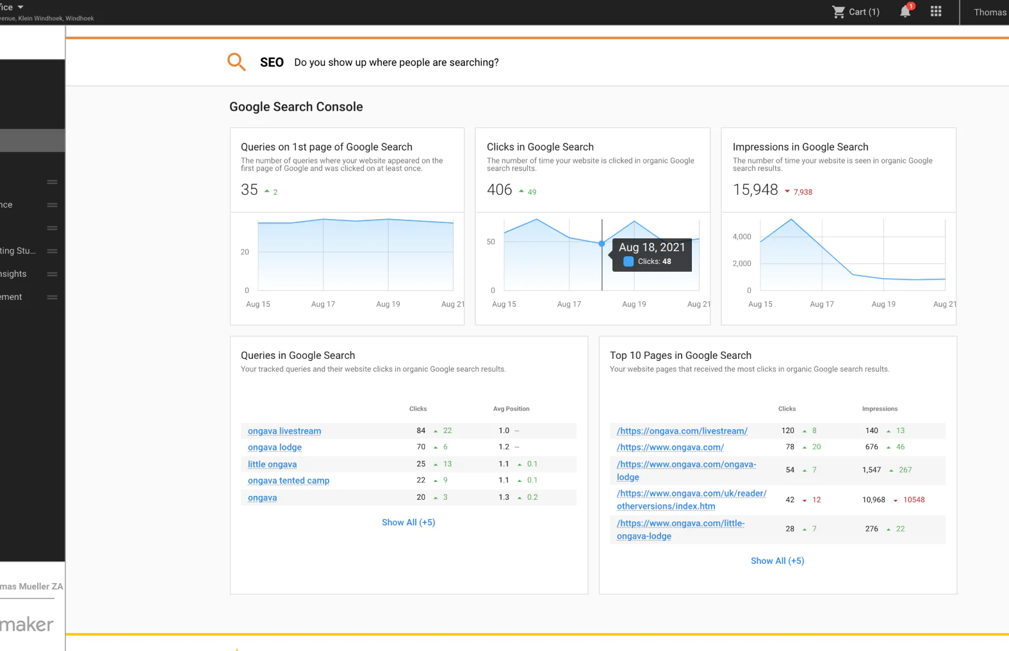Image resolution: width=1009 pixels, height=651 pixels.
Task: Select the 'ting Stu...' sidebar menu item
Action: click(18, 251)
